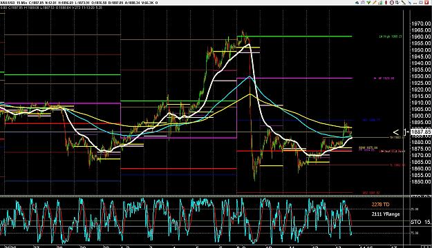The width and height of the screenshot is (432, 248).
Task: Click the box with checkmark toolbar icon
Action: (397, 3)
